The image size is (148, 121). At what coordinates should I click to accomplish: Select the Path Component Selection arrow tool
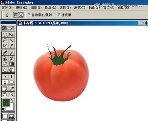click(x=5, y=76)
